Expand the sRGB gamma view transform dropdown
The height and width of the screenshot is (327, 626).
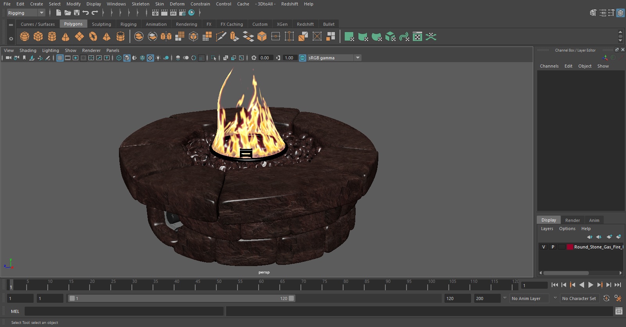click(357, 58)
